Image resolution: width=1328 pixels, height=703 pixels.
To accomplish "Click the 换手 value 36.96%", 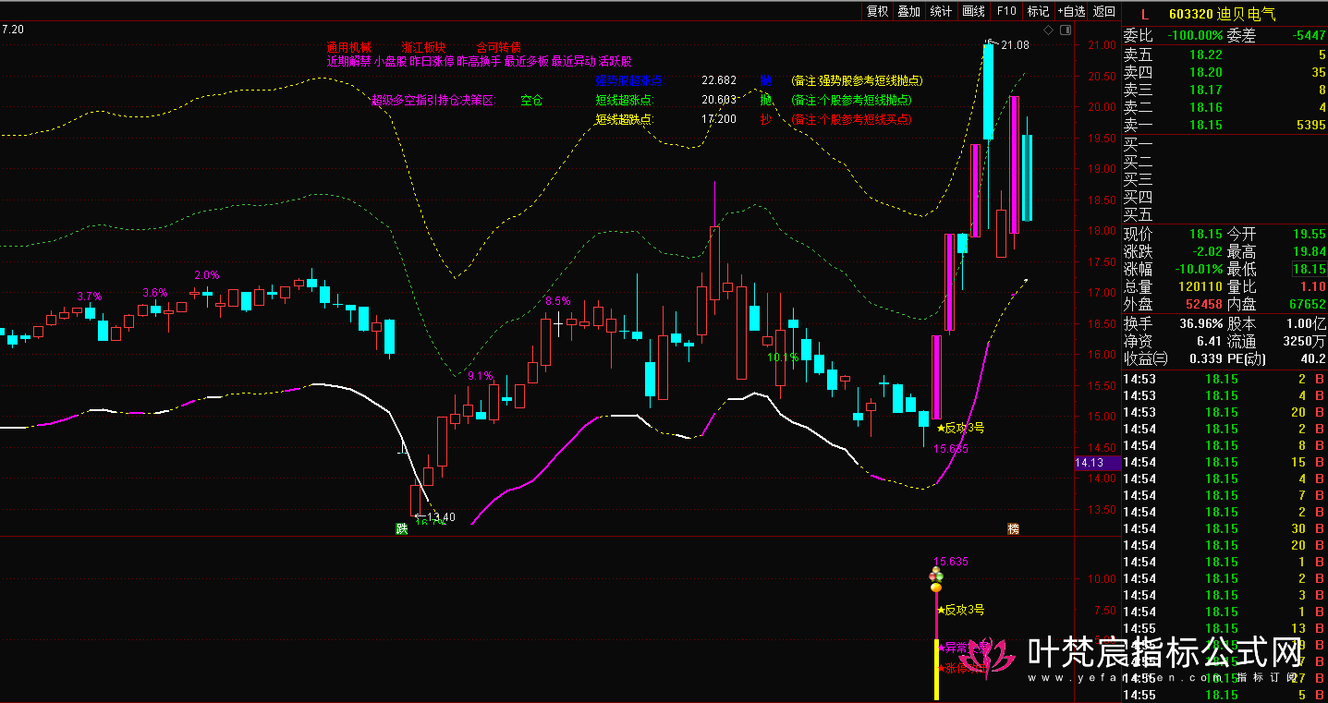I will [x=1201, y=324].
